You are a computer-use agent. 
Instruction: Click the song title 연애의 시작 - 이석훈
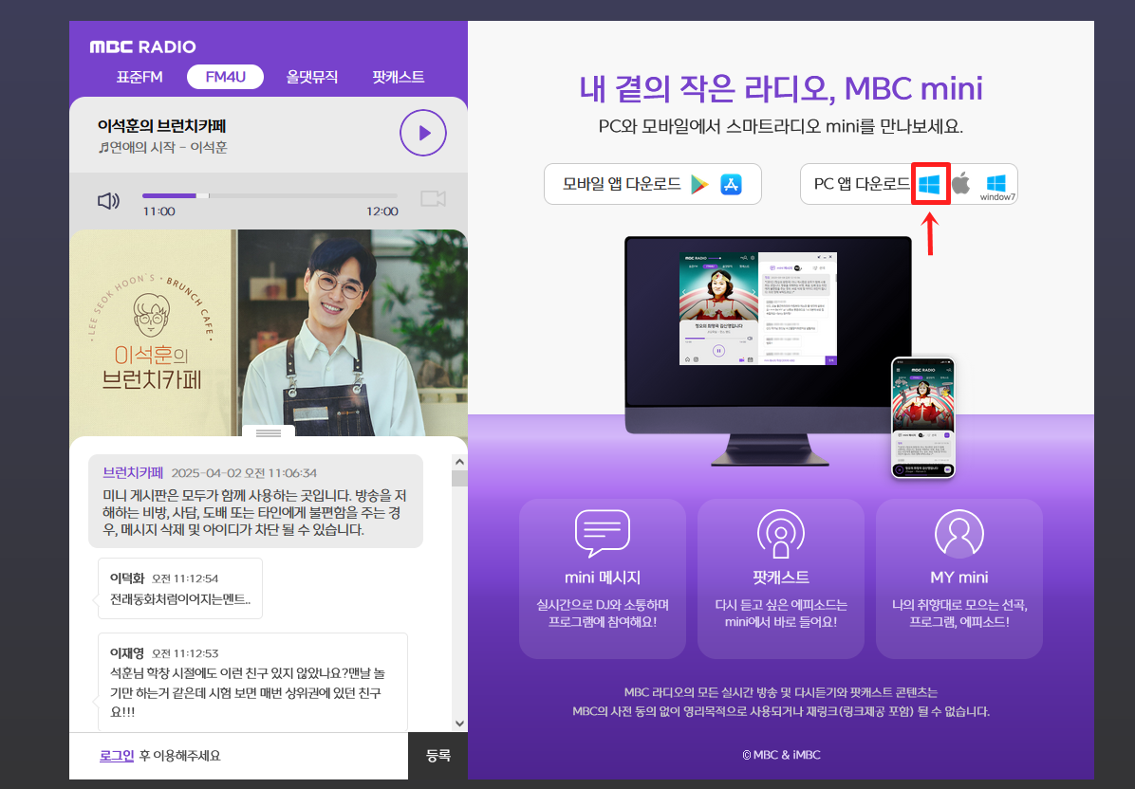coord(163,148)
